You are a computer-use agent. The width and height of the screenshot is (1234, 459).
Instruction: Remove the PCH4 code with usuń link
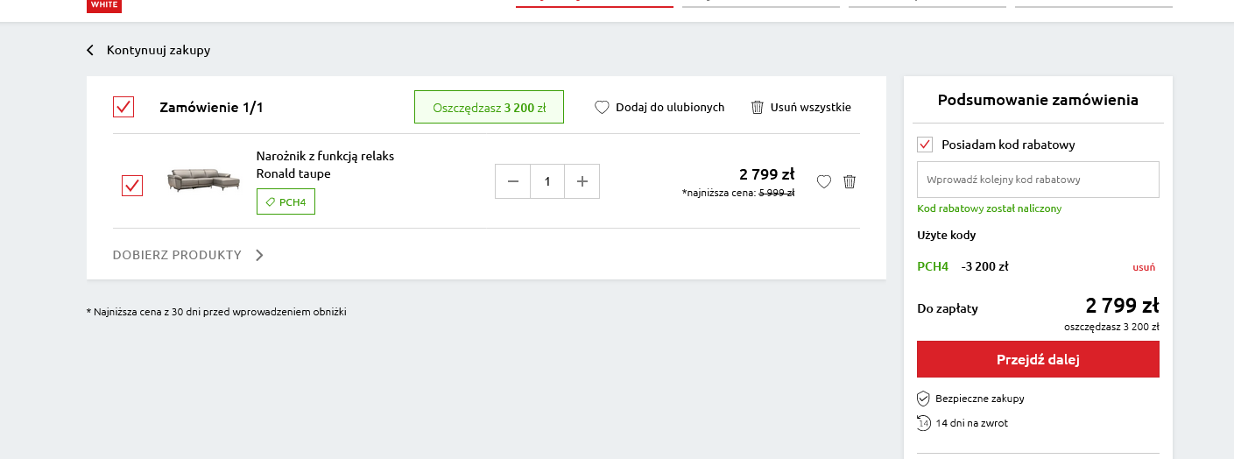[1144, 267]
